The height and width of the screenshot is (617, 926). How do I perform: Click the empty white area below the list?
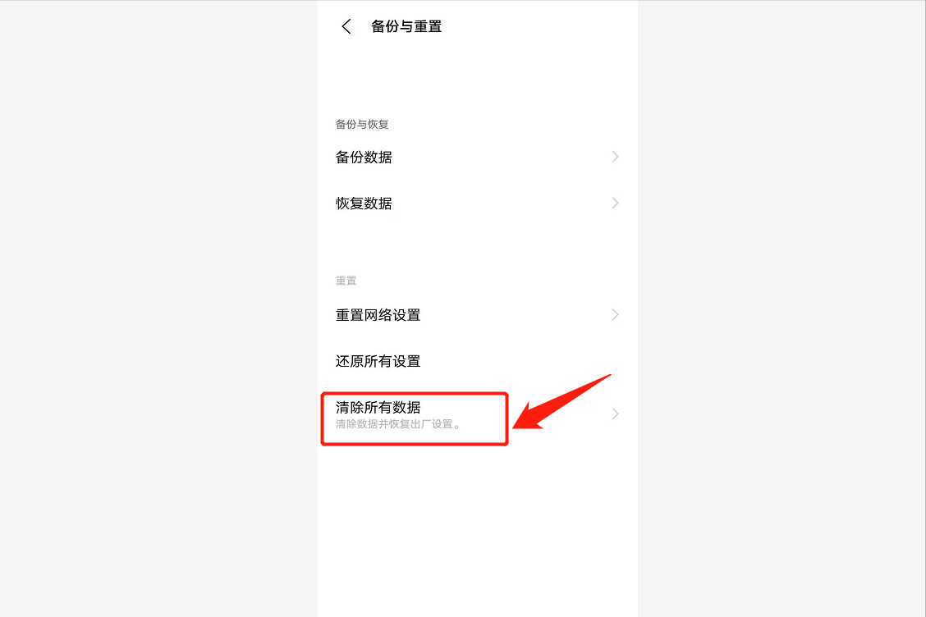[x=478, y=532]
